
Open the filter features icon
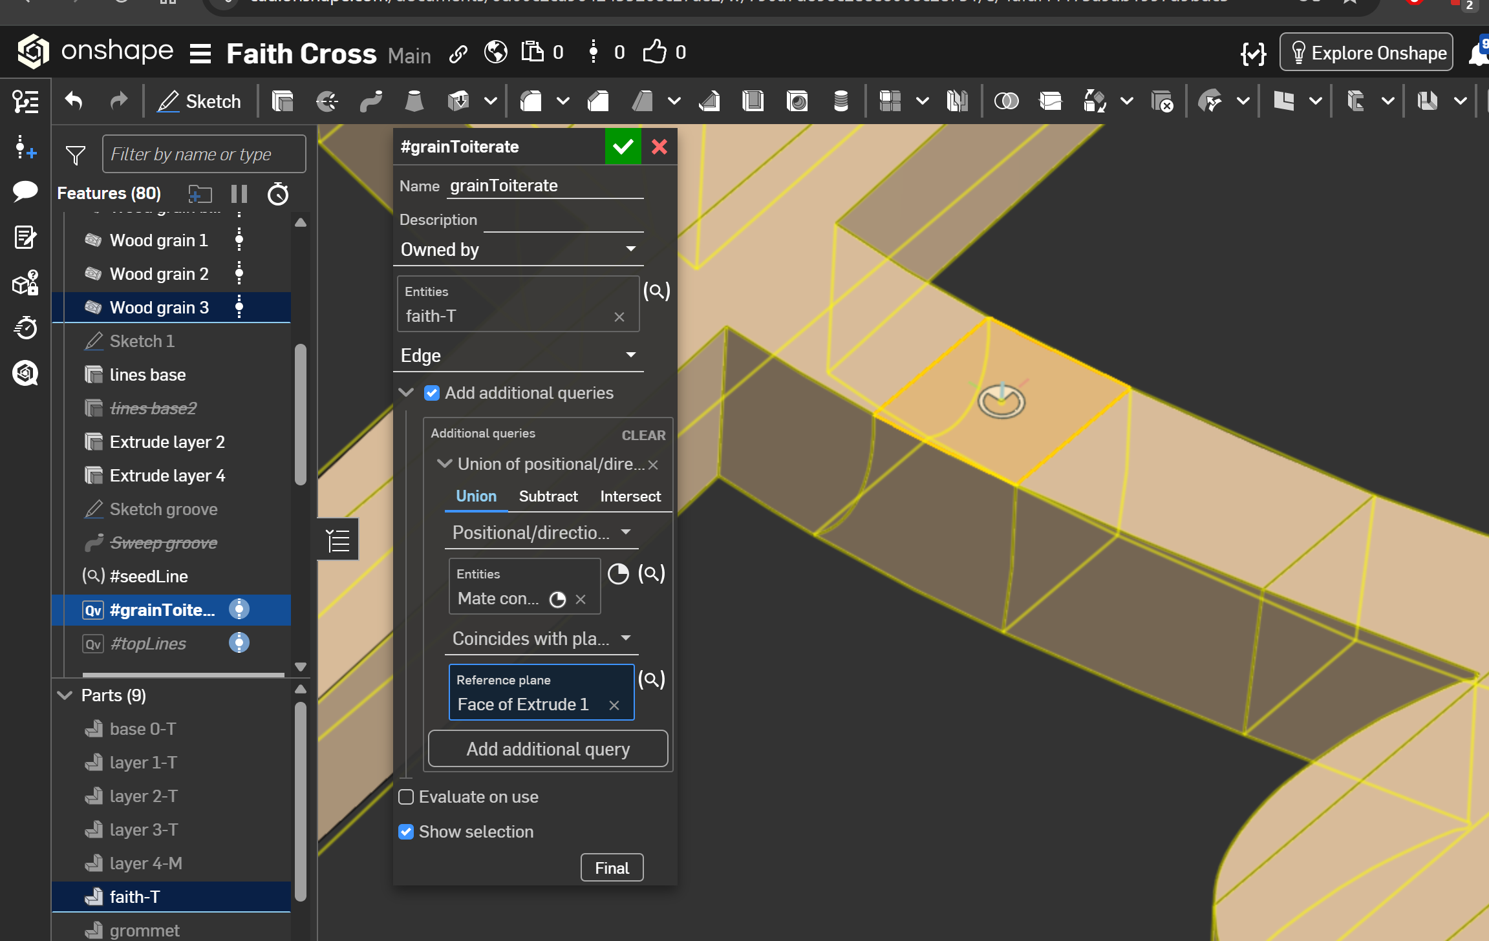tap(76, 155)
